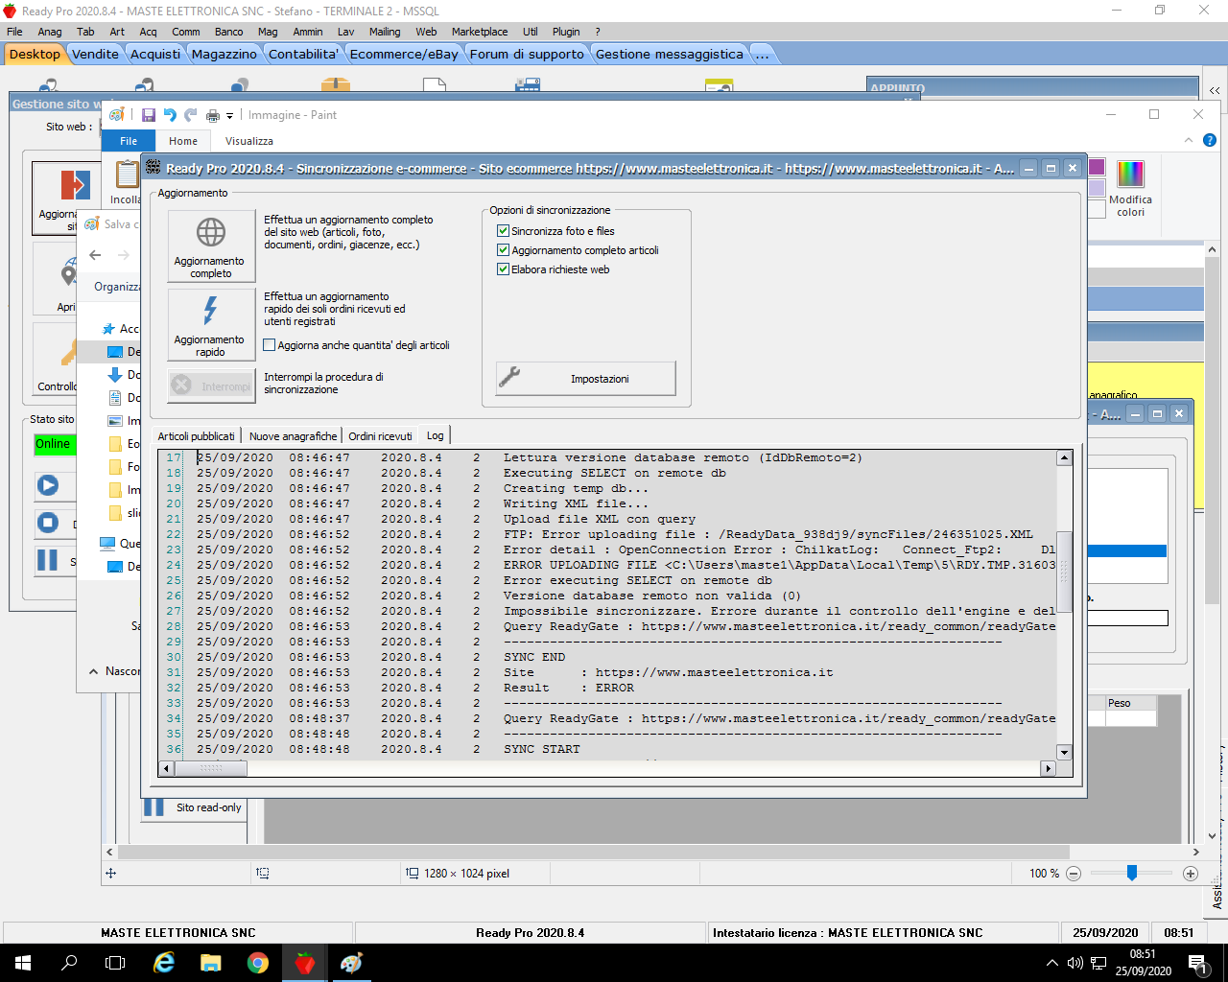
Task: Click the print icon in Paint toolbar
Action: (212, 115)
